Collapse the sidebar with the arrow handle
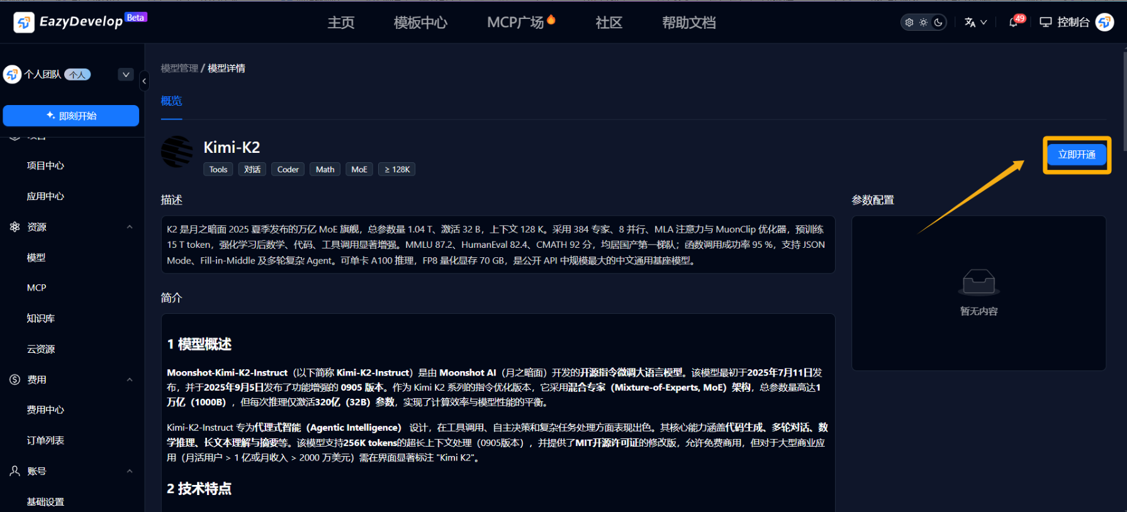 (x=144, y=81)
